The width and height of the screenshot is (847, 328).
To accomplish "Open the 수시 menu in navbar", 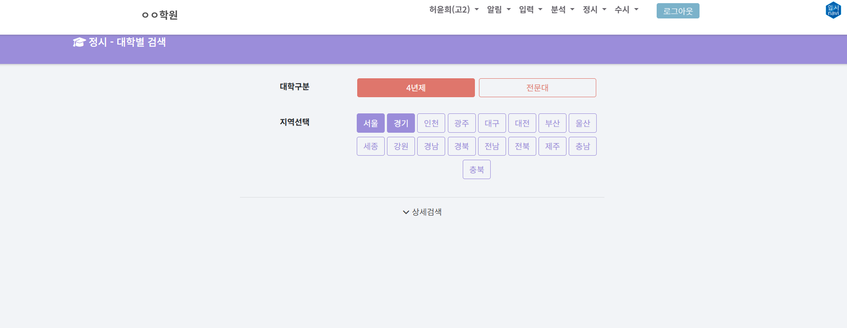I will coord(626,9).
